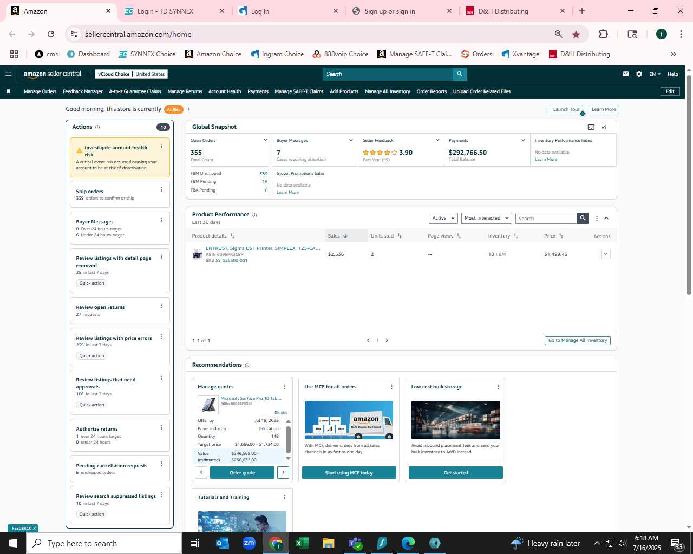This screenshot has height=554, width=693.
Task: Open the hamburger navigation menu
Action: coord(8,74)
